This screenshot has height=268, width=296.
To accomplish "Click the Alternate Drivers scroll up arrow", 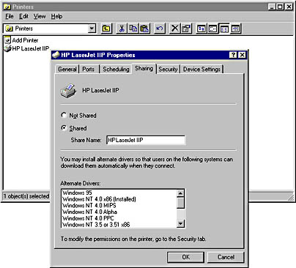I will point(180,193).
